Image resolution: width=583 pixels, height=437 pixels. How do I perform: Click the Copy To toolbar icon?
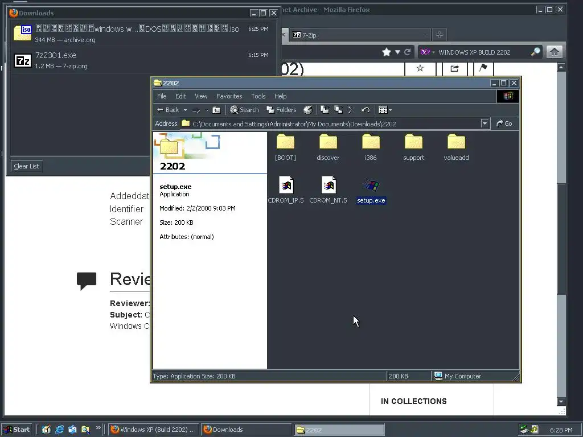[x=338, y=110]
